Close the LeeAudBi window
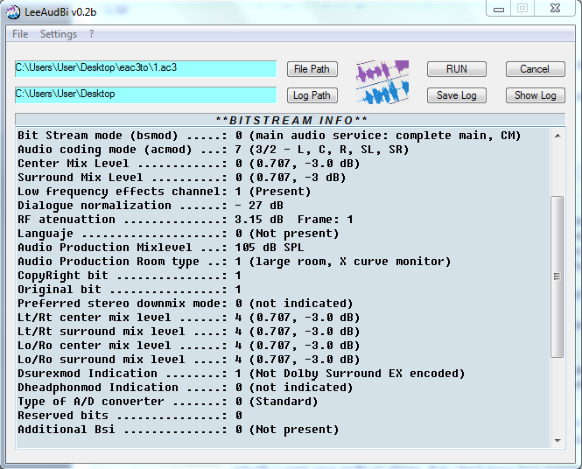 pyautogui.click(x=555, y=8)
